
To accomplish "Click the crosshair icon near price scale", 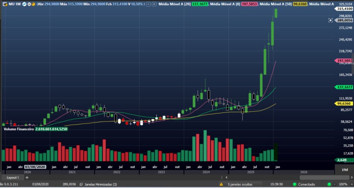I will point(330,20).
